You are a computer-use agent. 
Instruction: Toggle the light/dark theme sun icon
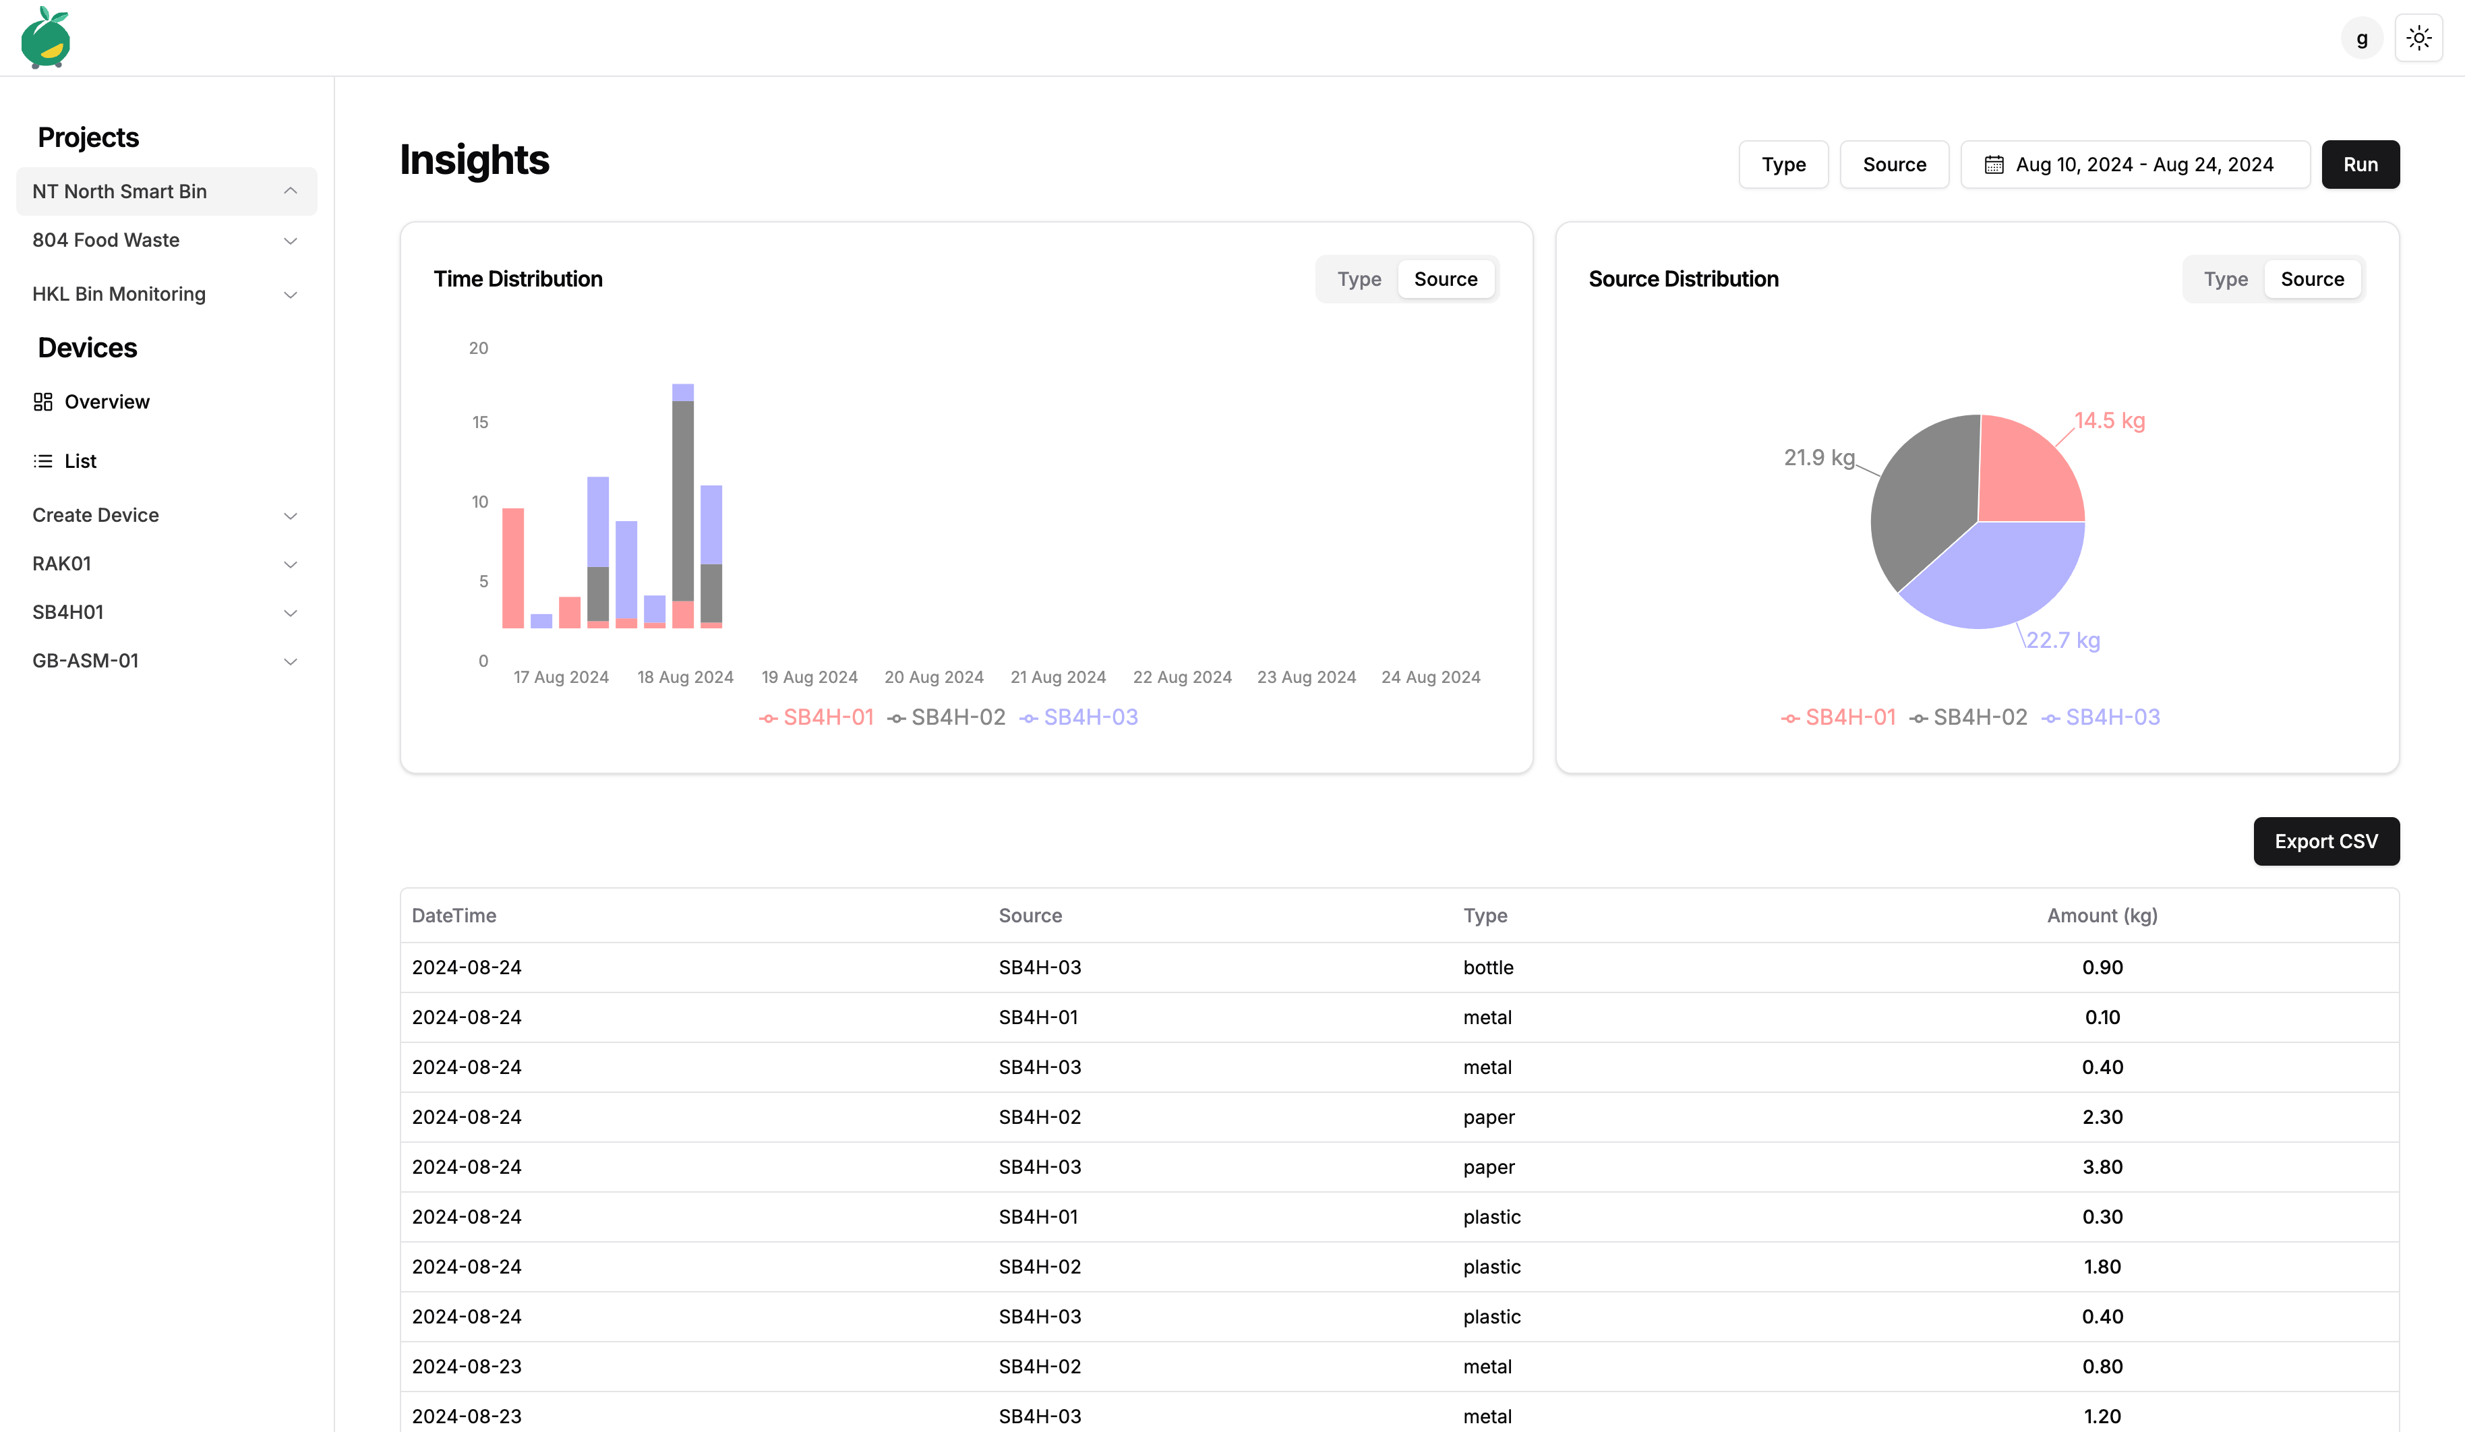pos(2419,38)
